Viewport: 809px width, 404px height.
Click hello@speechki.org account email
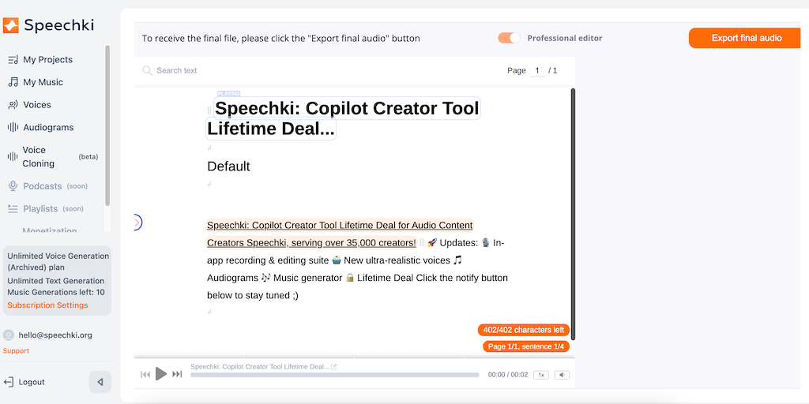(x=55, y=335)
